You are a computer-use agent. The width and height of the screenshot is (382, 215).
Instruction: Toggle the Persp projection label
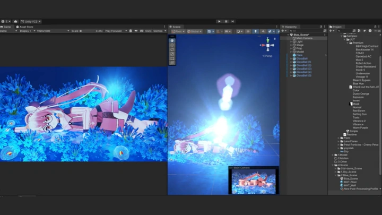(x=267, y=56)
